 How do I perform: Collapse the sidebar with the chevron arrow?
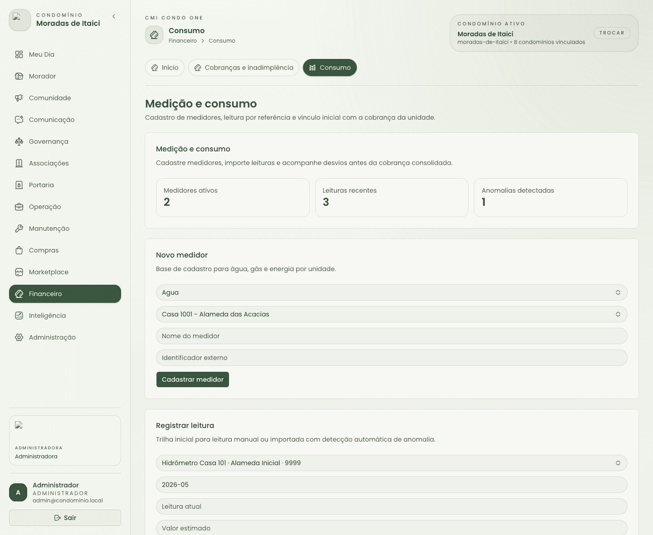[x=114, y=16]
